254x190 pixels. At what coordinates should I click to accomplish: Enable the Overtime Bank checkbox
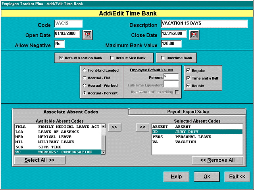[x=163, y=58]
